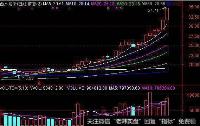Select the MA20: 25.18 indicator label

pyautogui.click(x=103, y=4)
